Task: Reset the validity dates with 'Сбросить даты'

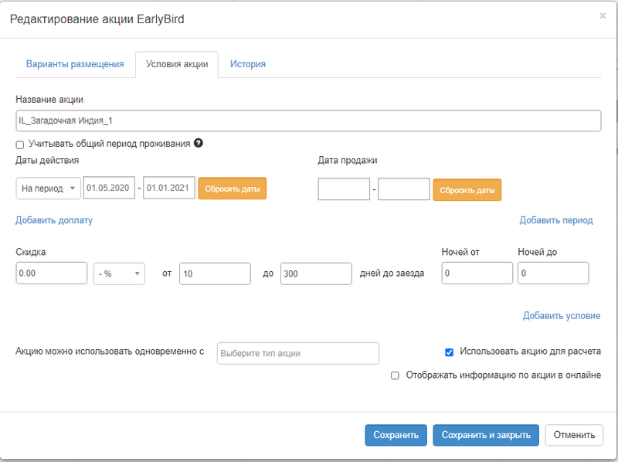Action: click(x=232, y=189)
